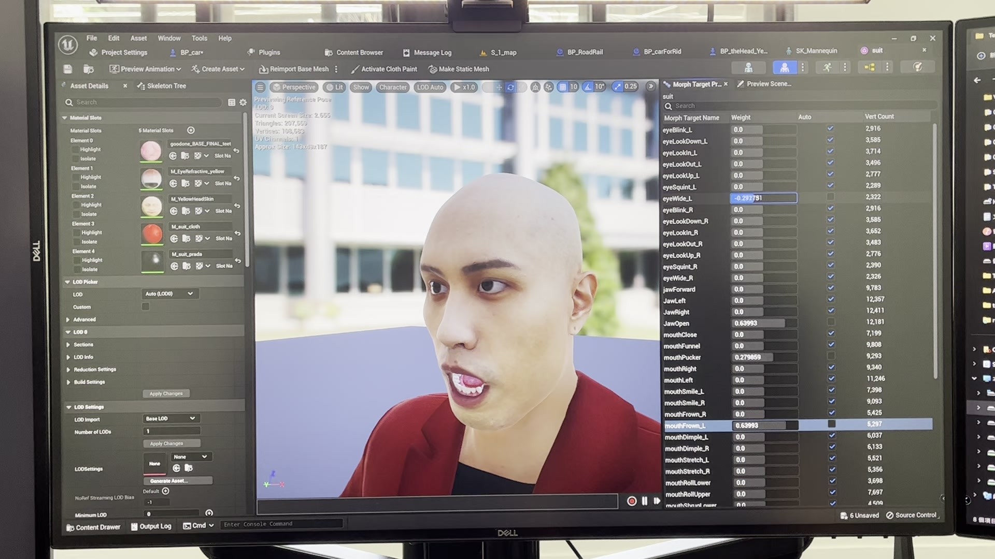Pause the animation playback
This screenshot has width=995, height=559.
tap(645, 501)
